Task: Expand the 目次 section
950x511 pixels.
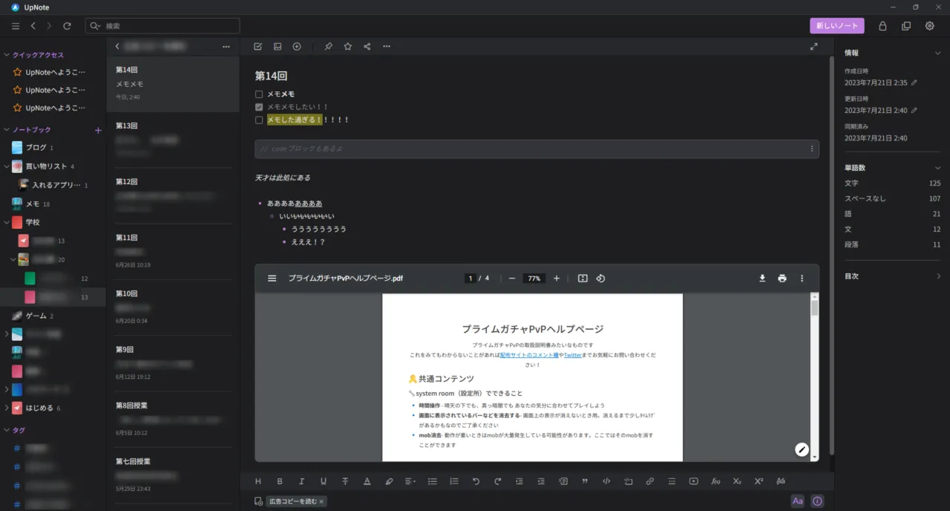Action: pyautogui.click(x=938, y=276)
